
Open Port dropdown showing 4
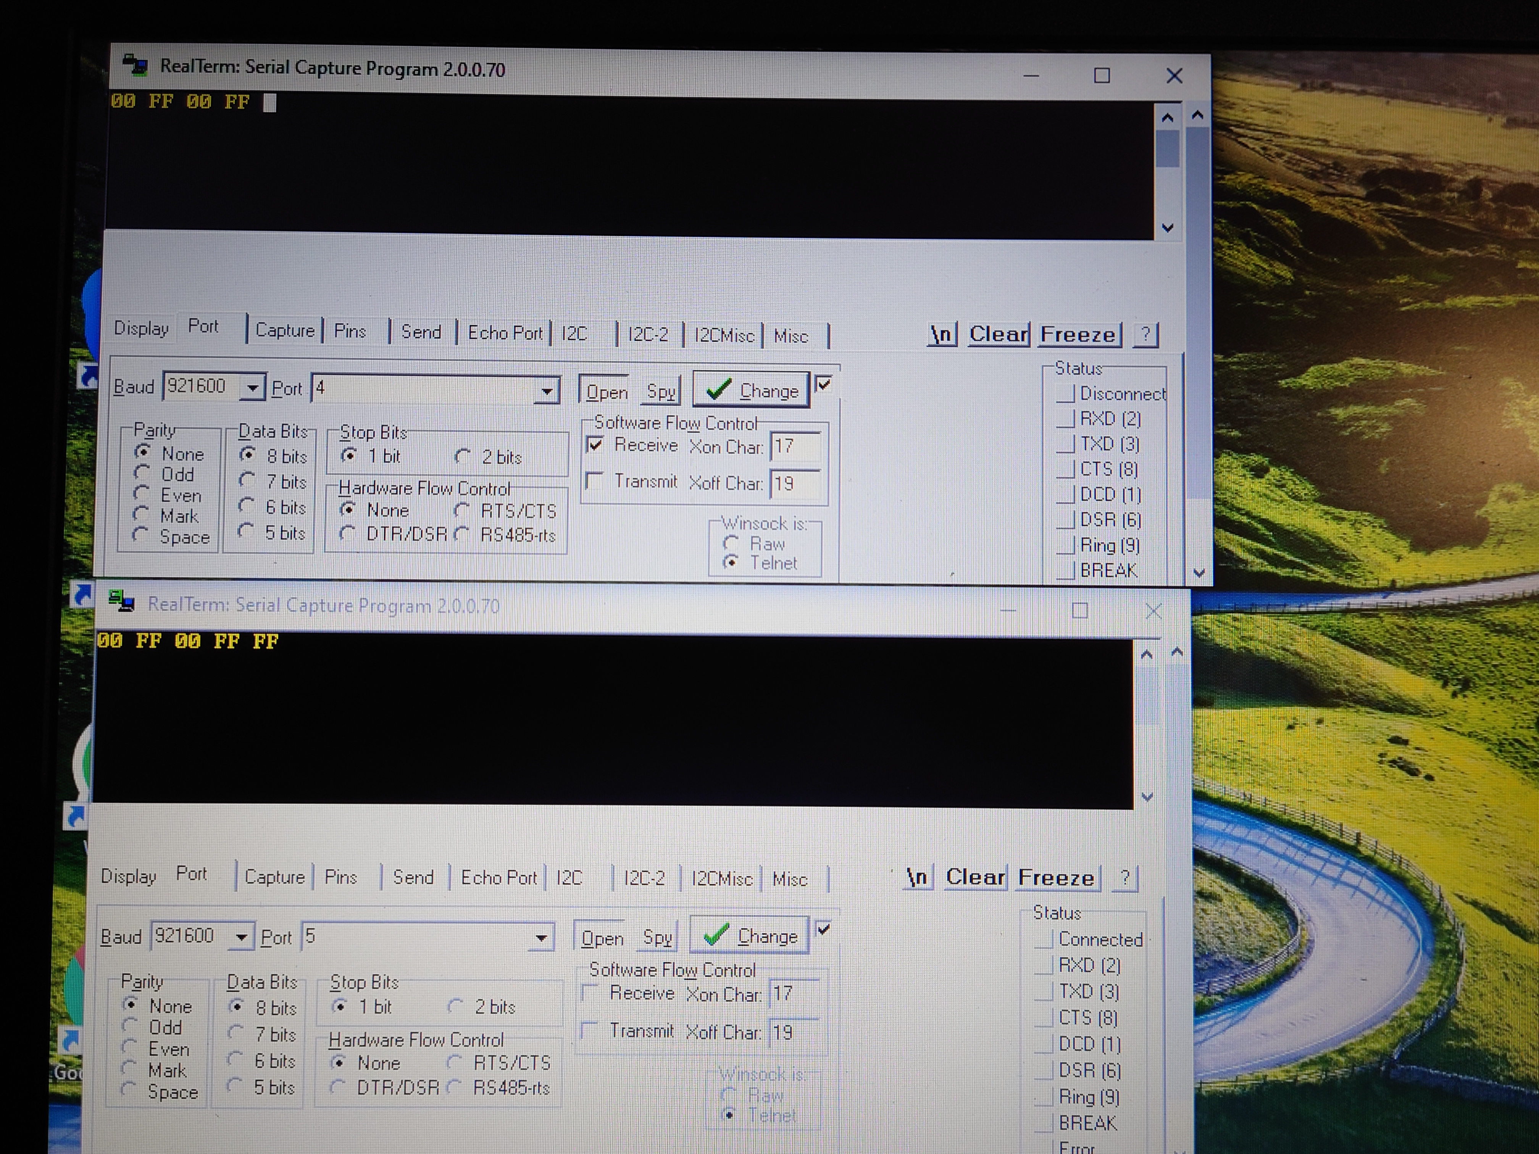pos(548,391)
